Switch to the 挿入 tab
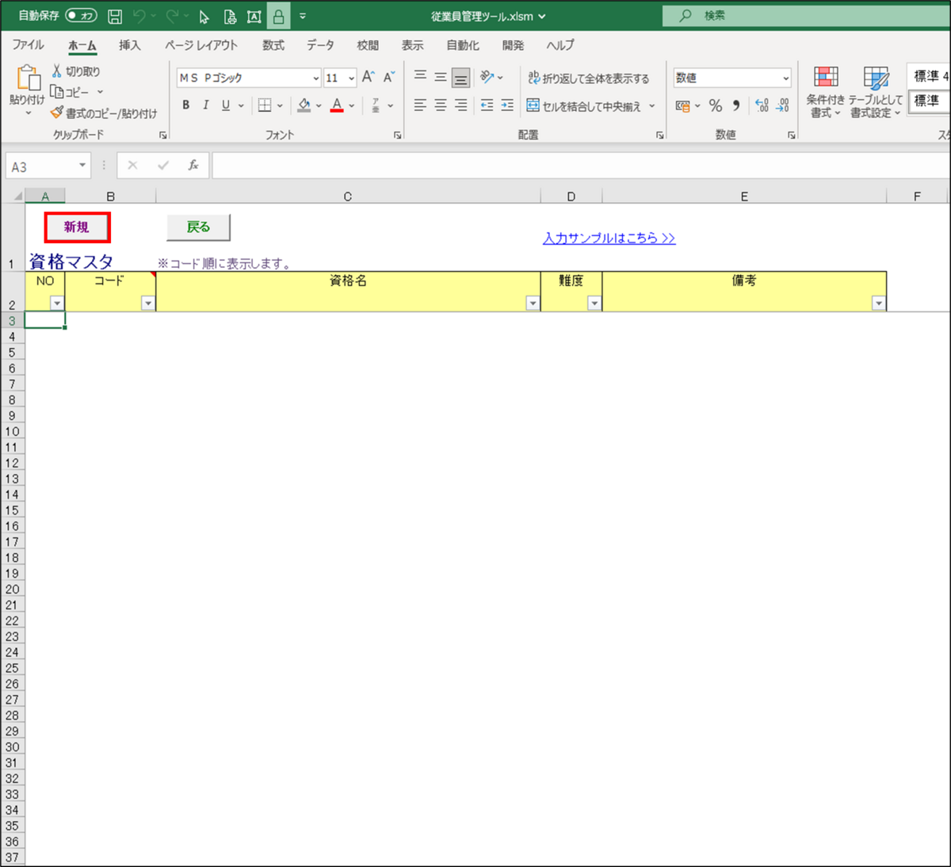951x867 pixels. (129, 45)
